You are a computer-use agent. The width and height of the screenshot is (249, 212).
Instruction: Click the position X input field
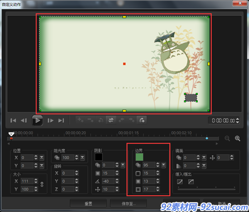[x=27, y=157]
